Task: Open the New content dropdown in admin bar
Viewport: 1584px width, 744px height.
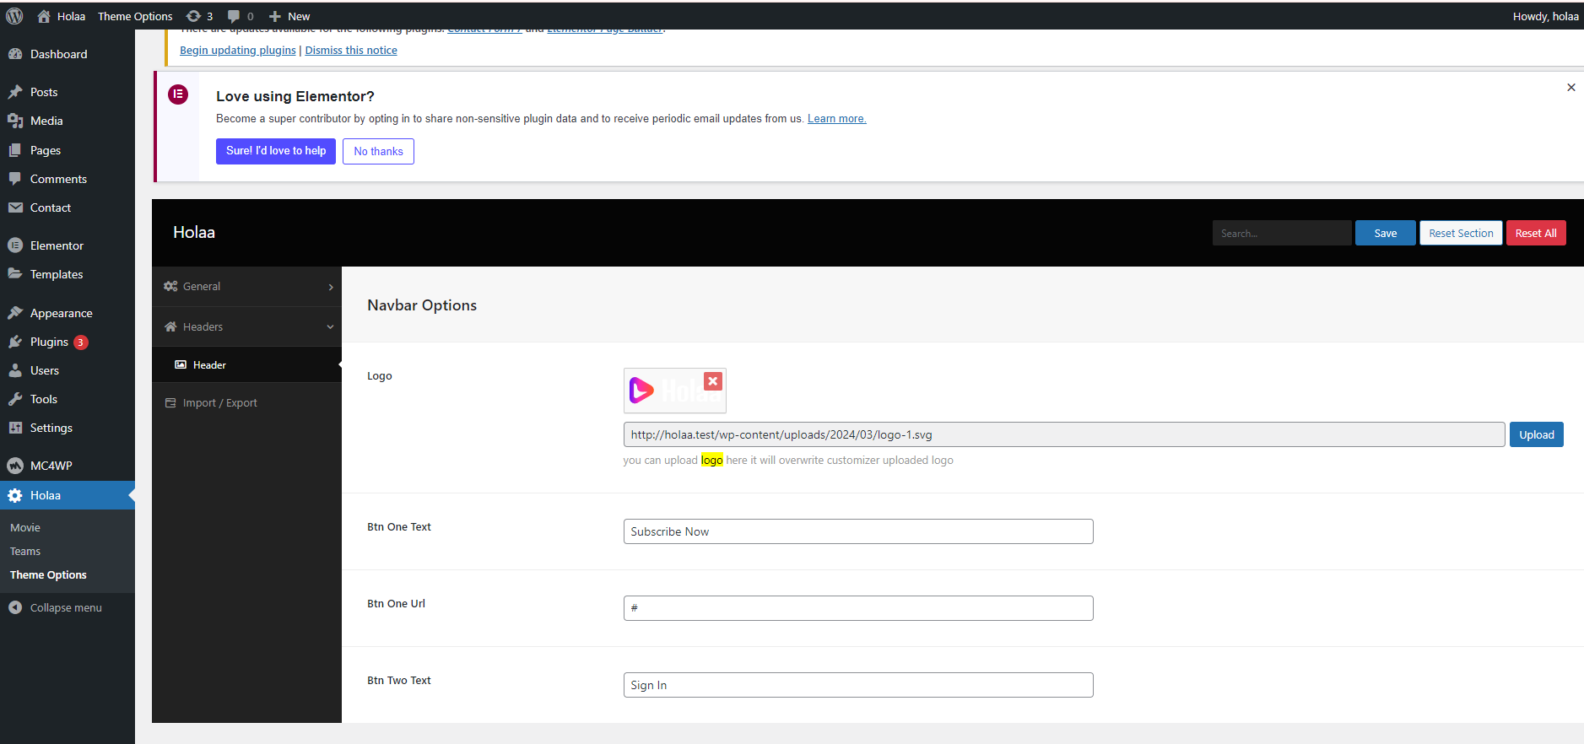Action: click(x=289, y=16)
